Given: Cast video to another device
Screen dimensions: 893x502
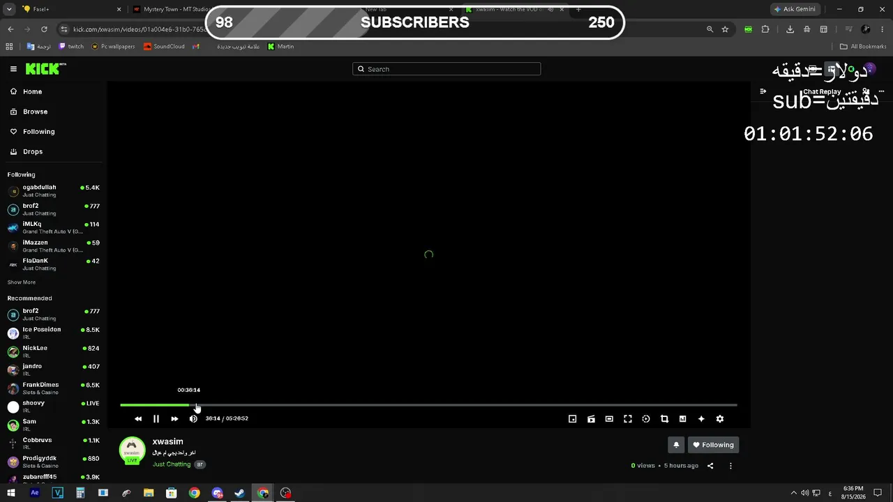Looking at the screenshot, I should (x=591, y=419).
